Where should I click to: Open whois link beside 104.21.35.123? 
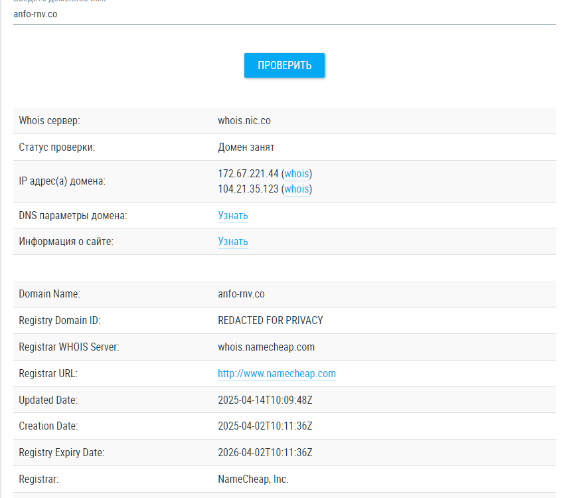[x=297, y=189]
